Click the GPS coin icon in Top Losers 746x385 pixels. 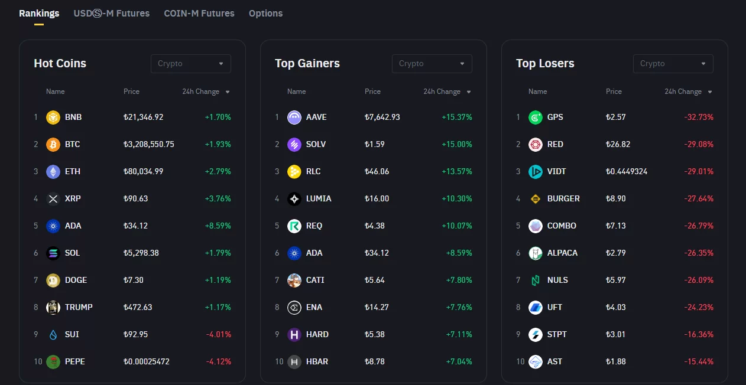pyautogui.click(x=536, y=117)
